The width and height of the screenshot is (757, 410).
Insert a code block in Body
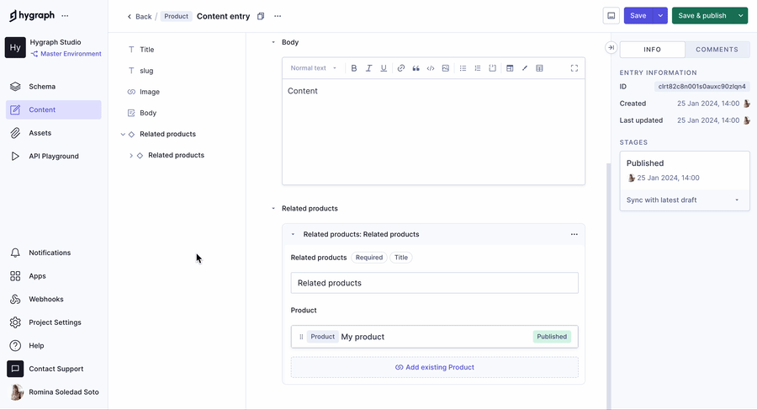(x=431, y=68)
